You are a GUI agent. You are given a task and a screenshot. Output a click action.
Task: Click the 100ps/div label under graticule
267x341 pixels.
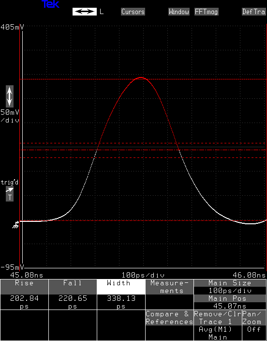[143, 275]
